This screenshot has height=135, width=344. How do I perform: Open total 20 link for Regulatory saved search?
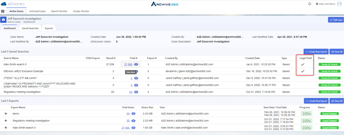(x=131, y=92)
